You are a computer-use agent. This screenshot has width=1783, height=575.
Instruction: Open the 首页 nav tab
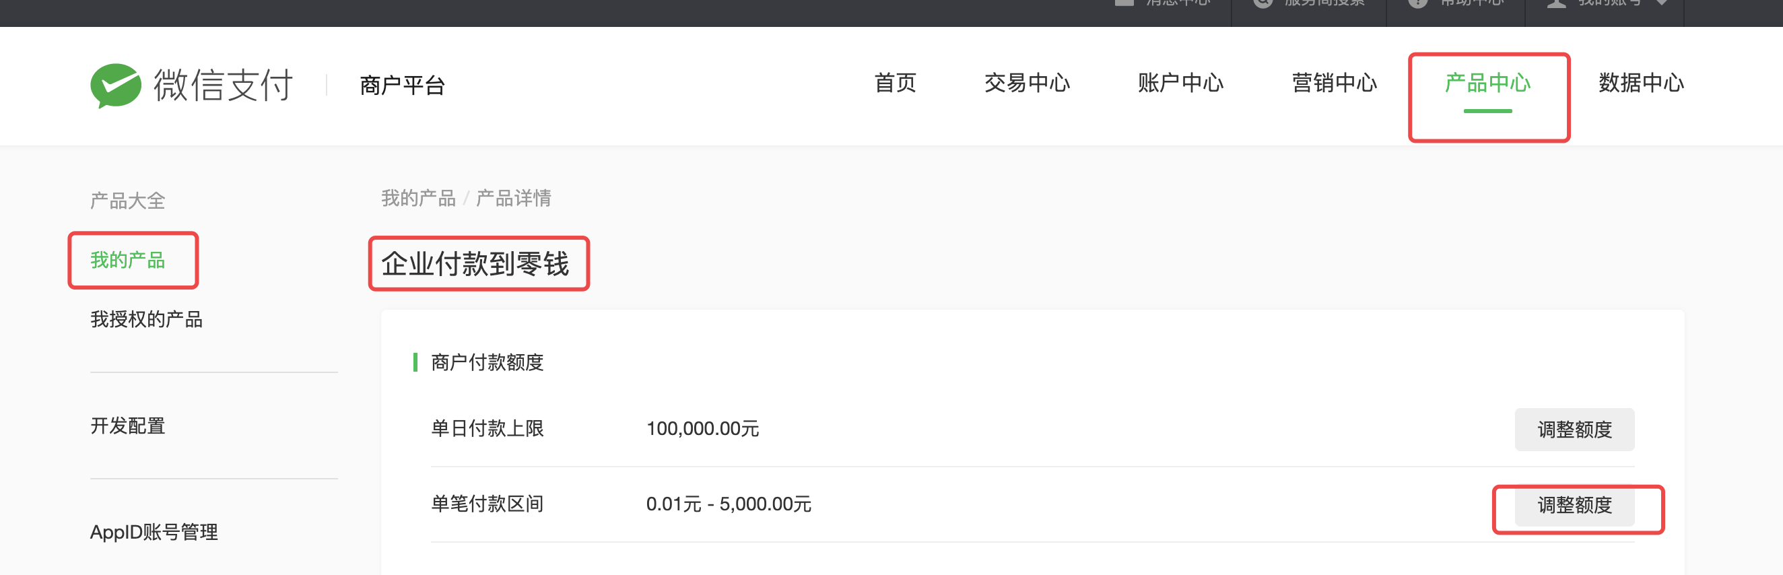tap(895, 83)
